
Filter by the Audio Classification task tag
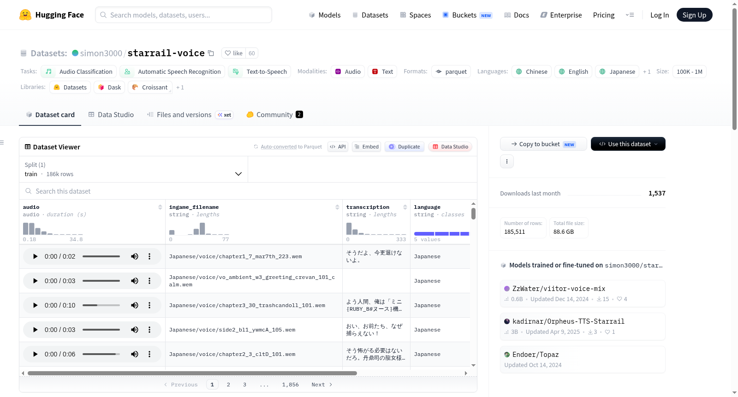pyautogui.click(x=78, y=71)
